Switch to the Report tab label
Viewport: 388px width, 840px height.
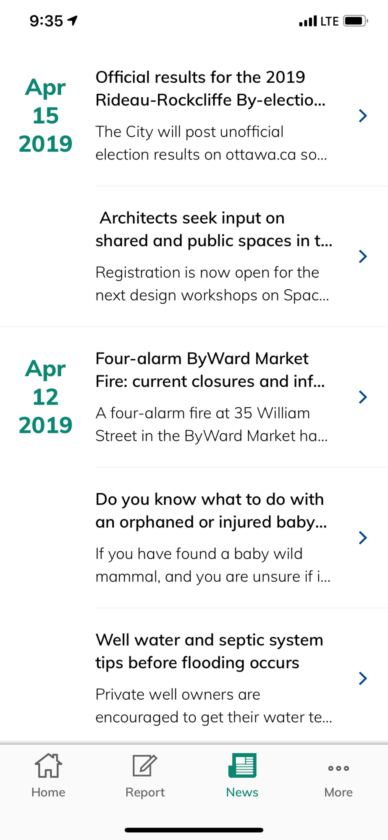(145, 792)
